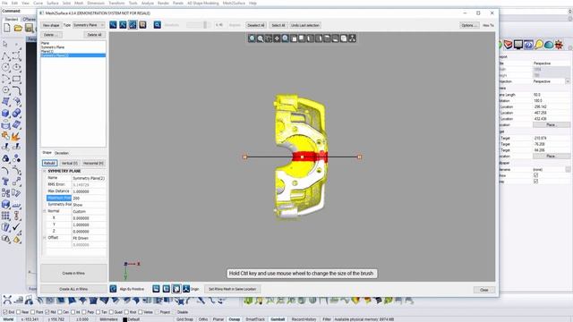
Task: Collapse the SYMMETRY PLANE property group
Action: tap(45, 171)
